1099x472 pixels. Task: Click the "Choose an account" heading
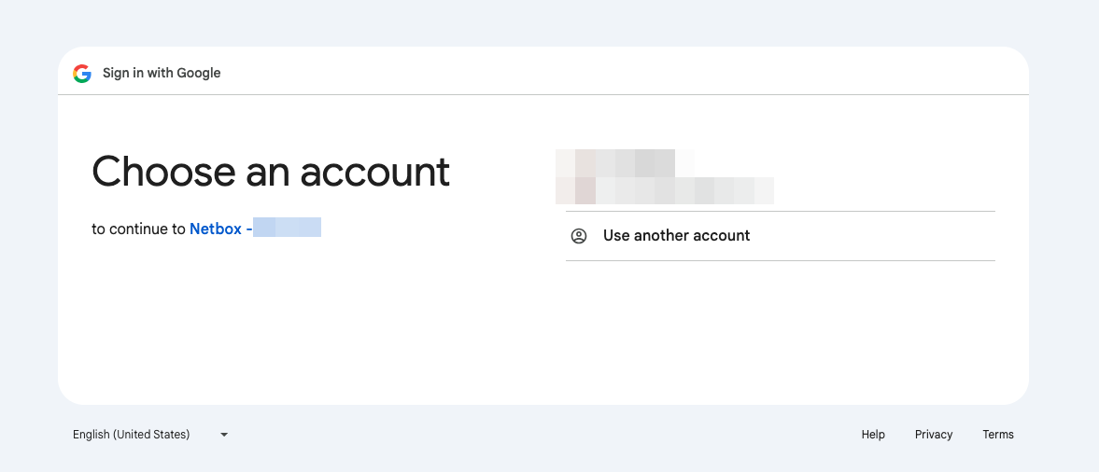[x=271, y=172]
